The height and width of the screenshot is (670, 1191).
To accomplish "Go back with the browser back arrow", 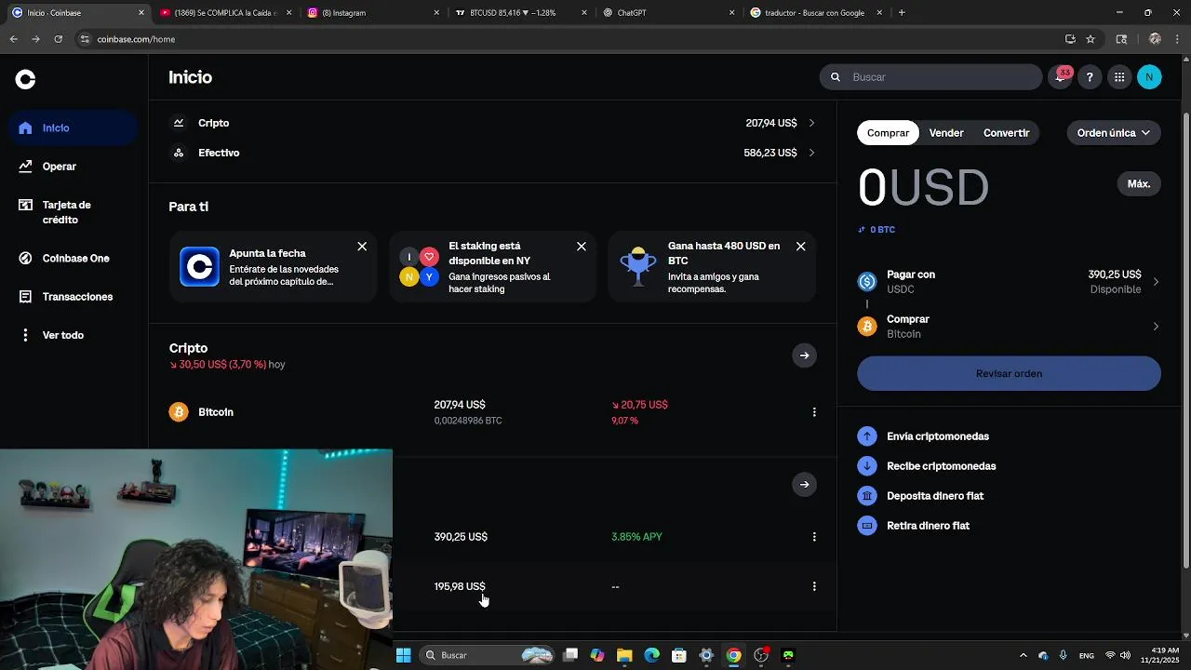I will coord(13,39).
